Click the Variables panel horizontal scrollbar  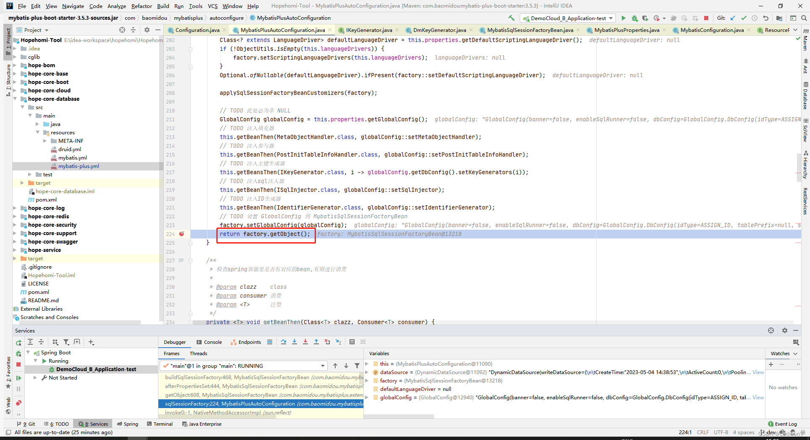coord(399,416)
